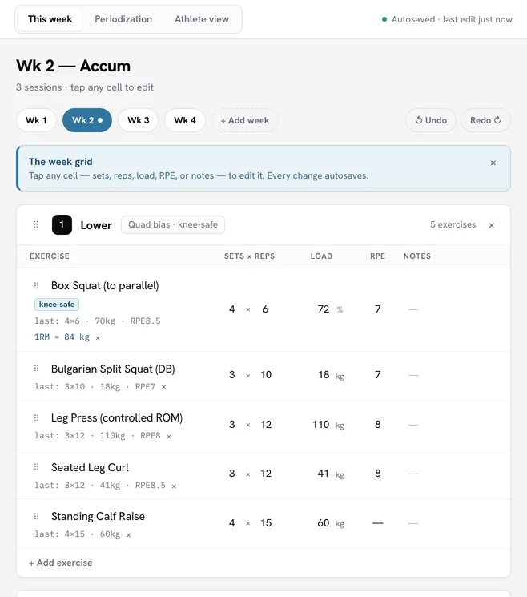Click drag handle beside Seated Leg Curl
This screenshot has height=597, width=527.
pyautogui.click(x=37, y=467)
